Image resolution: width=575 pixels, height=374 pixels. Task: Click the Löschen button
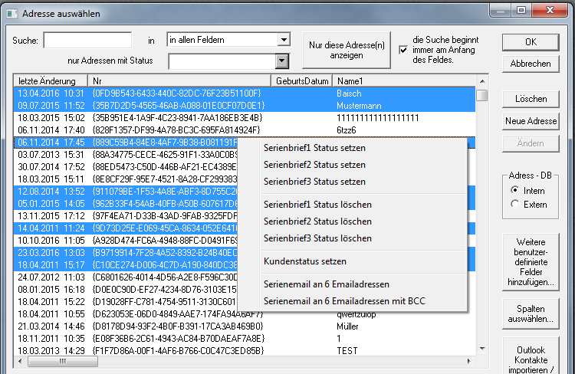click(530, 99)
